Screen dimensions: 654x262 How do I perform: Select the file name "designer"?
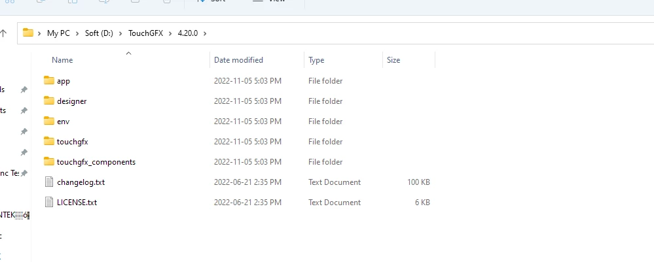tap(72, 101)
